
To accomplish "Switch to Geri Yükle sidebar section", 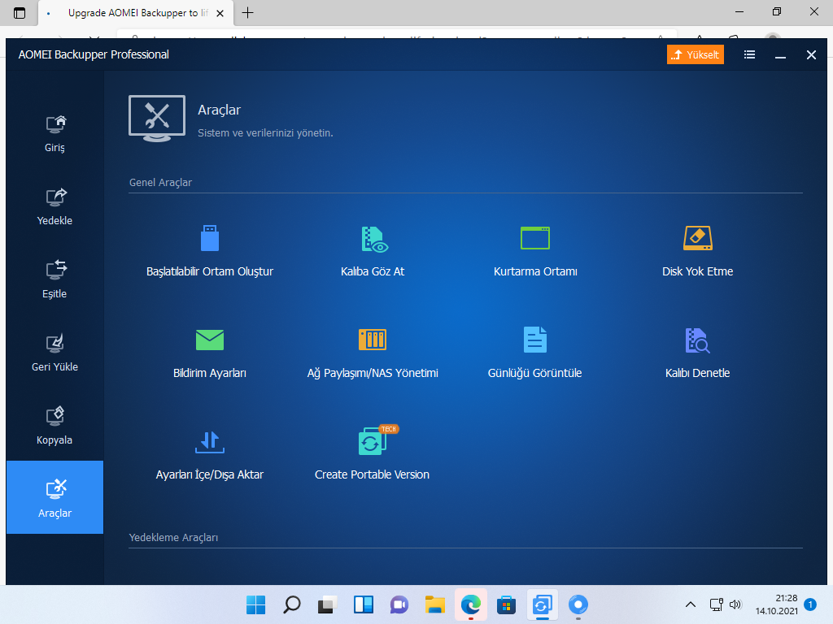I will pyautogui.click(x=55, y=354).
